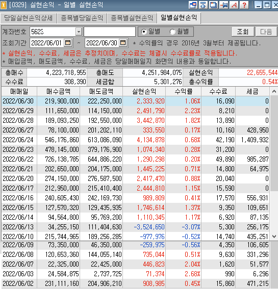Click tax value 556,931

(258, 198)
